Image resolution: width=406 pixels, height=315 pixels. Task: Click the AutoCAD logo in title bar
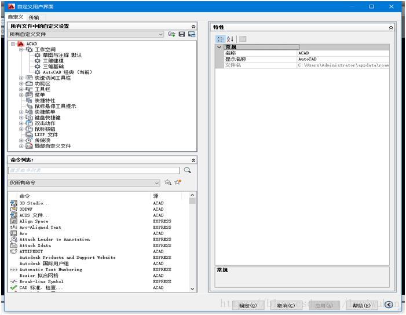tap(12, 6)
